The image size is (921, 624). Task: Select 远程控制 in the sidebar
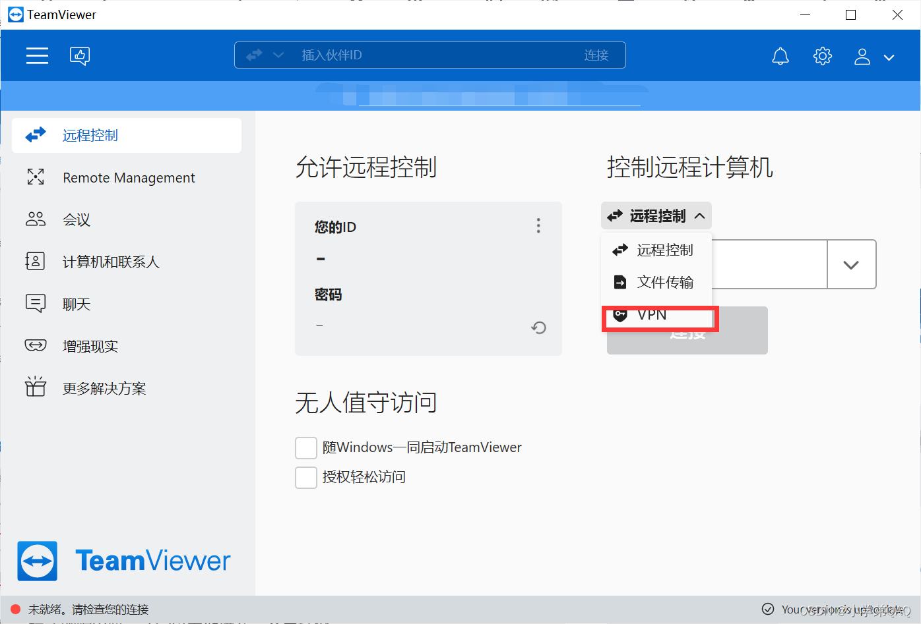127,135
